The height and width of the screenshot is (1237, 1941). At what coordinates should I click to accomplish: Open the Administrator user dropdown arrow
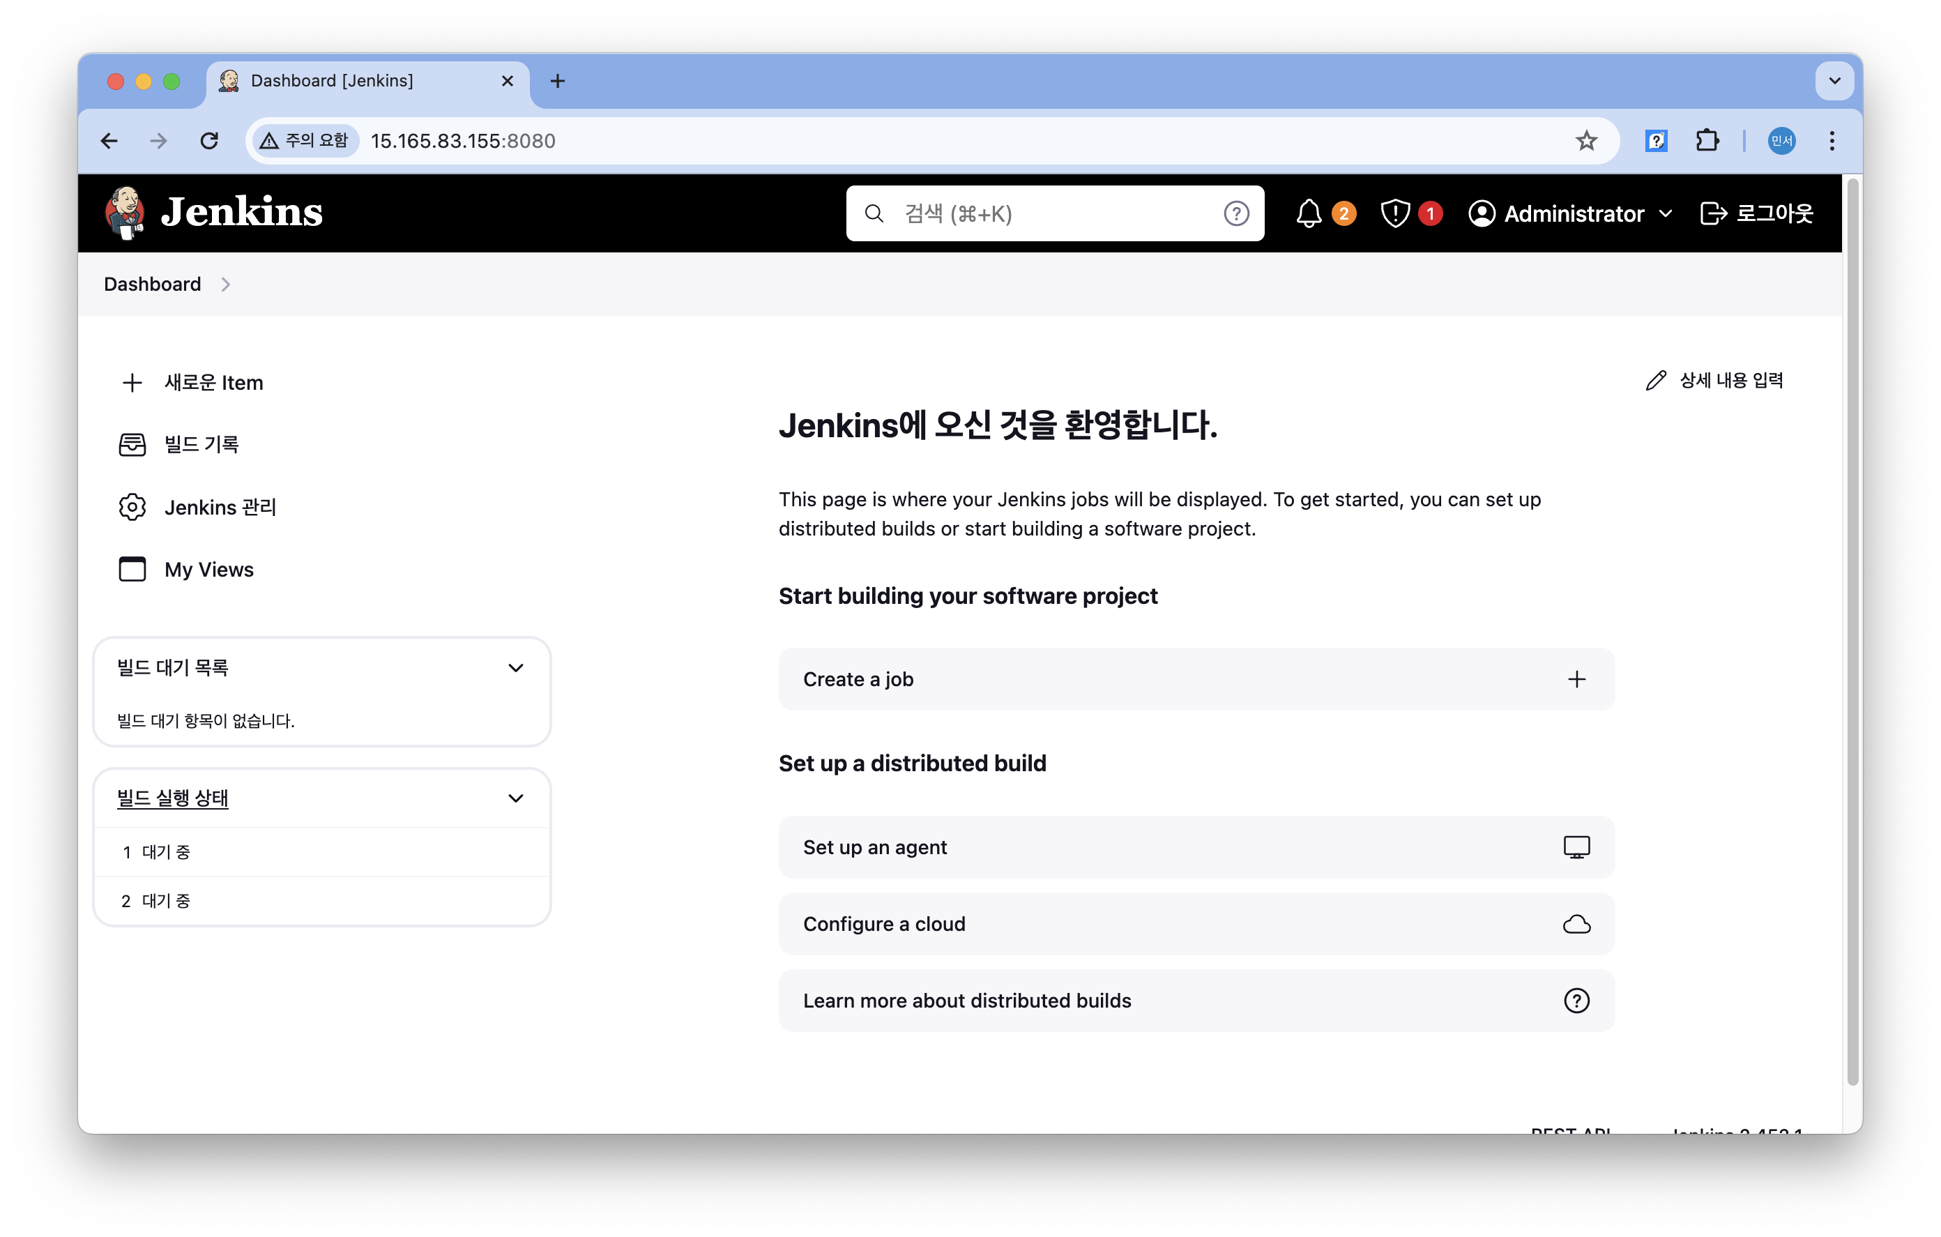(1666, 213)
